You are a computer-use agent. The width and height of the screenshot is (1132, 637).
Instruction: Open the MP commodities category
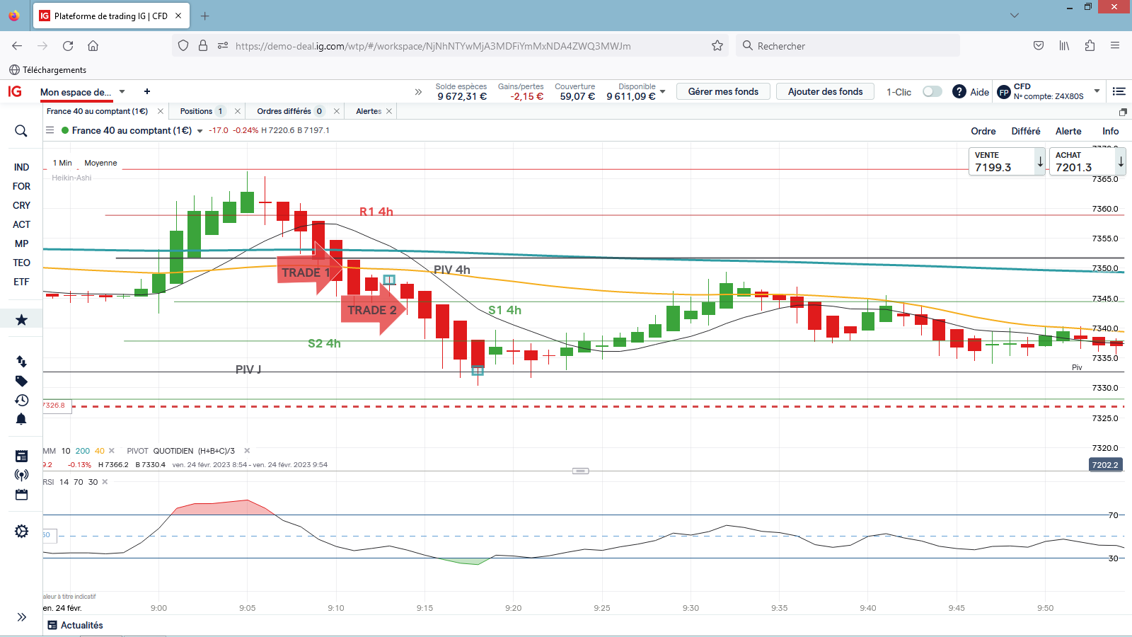pyautogui.click(x=21, y=243)
